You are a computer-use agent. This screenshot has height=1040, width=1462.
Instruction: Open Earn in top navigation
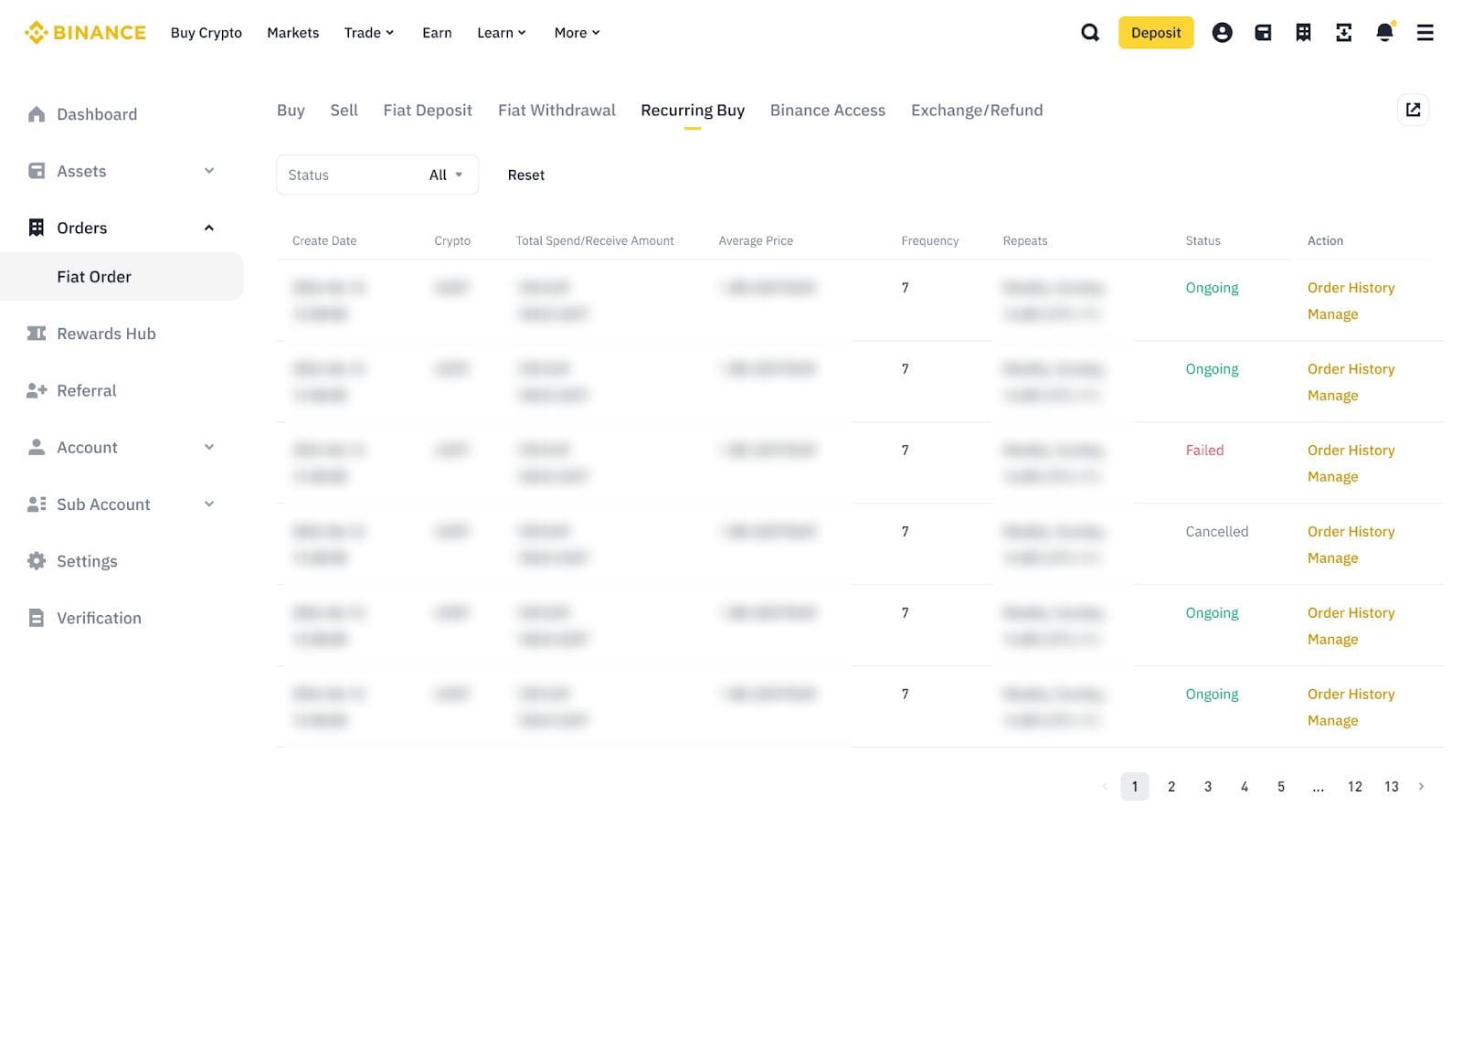(437, 33)
